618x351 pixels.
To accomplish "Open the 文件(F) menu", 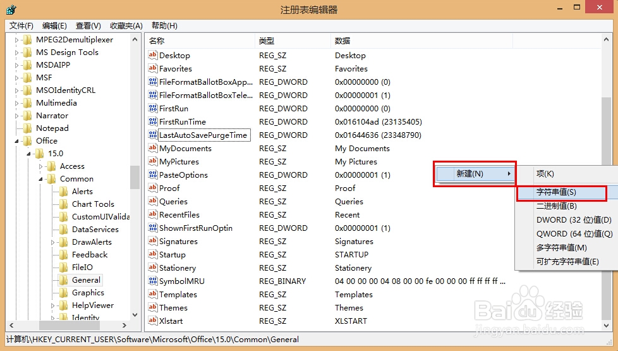I will pos(21,26).
